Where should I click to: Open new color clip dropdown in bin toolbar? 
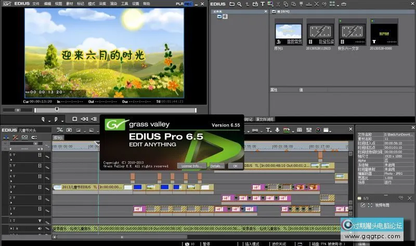click(270, 4)
